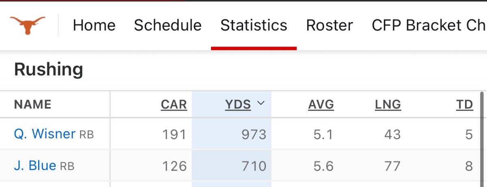
Task: Open J. Blue player link
Action: point(35,165)
